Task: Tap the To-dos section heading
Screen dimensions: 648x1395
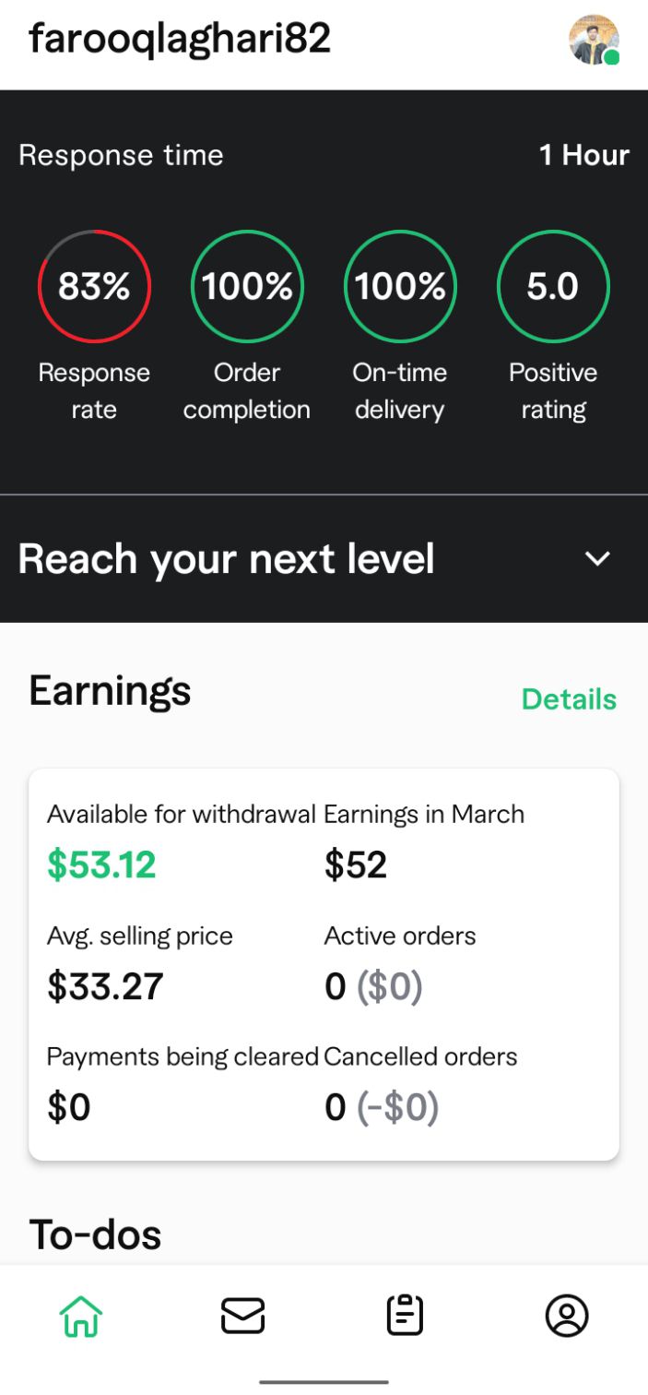Action: [x=96, y=1234]
